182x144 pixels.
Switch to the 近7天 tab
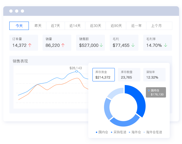click(x=55, y=26)
